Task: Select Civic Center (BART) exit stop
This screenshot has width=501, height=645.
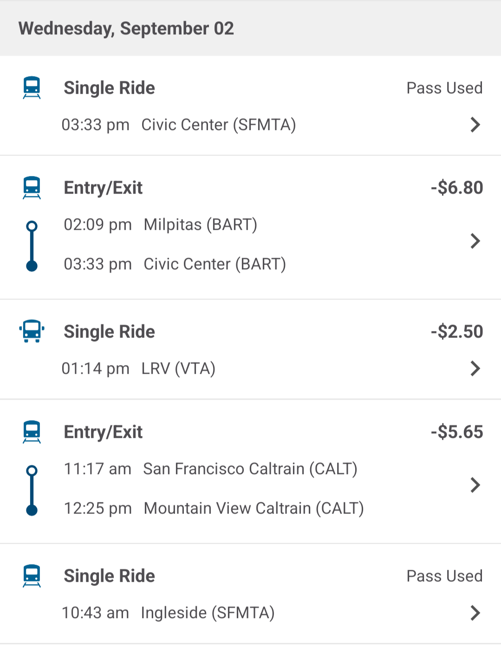Action: tap(215, 264)
